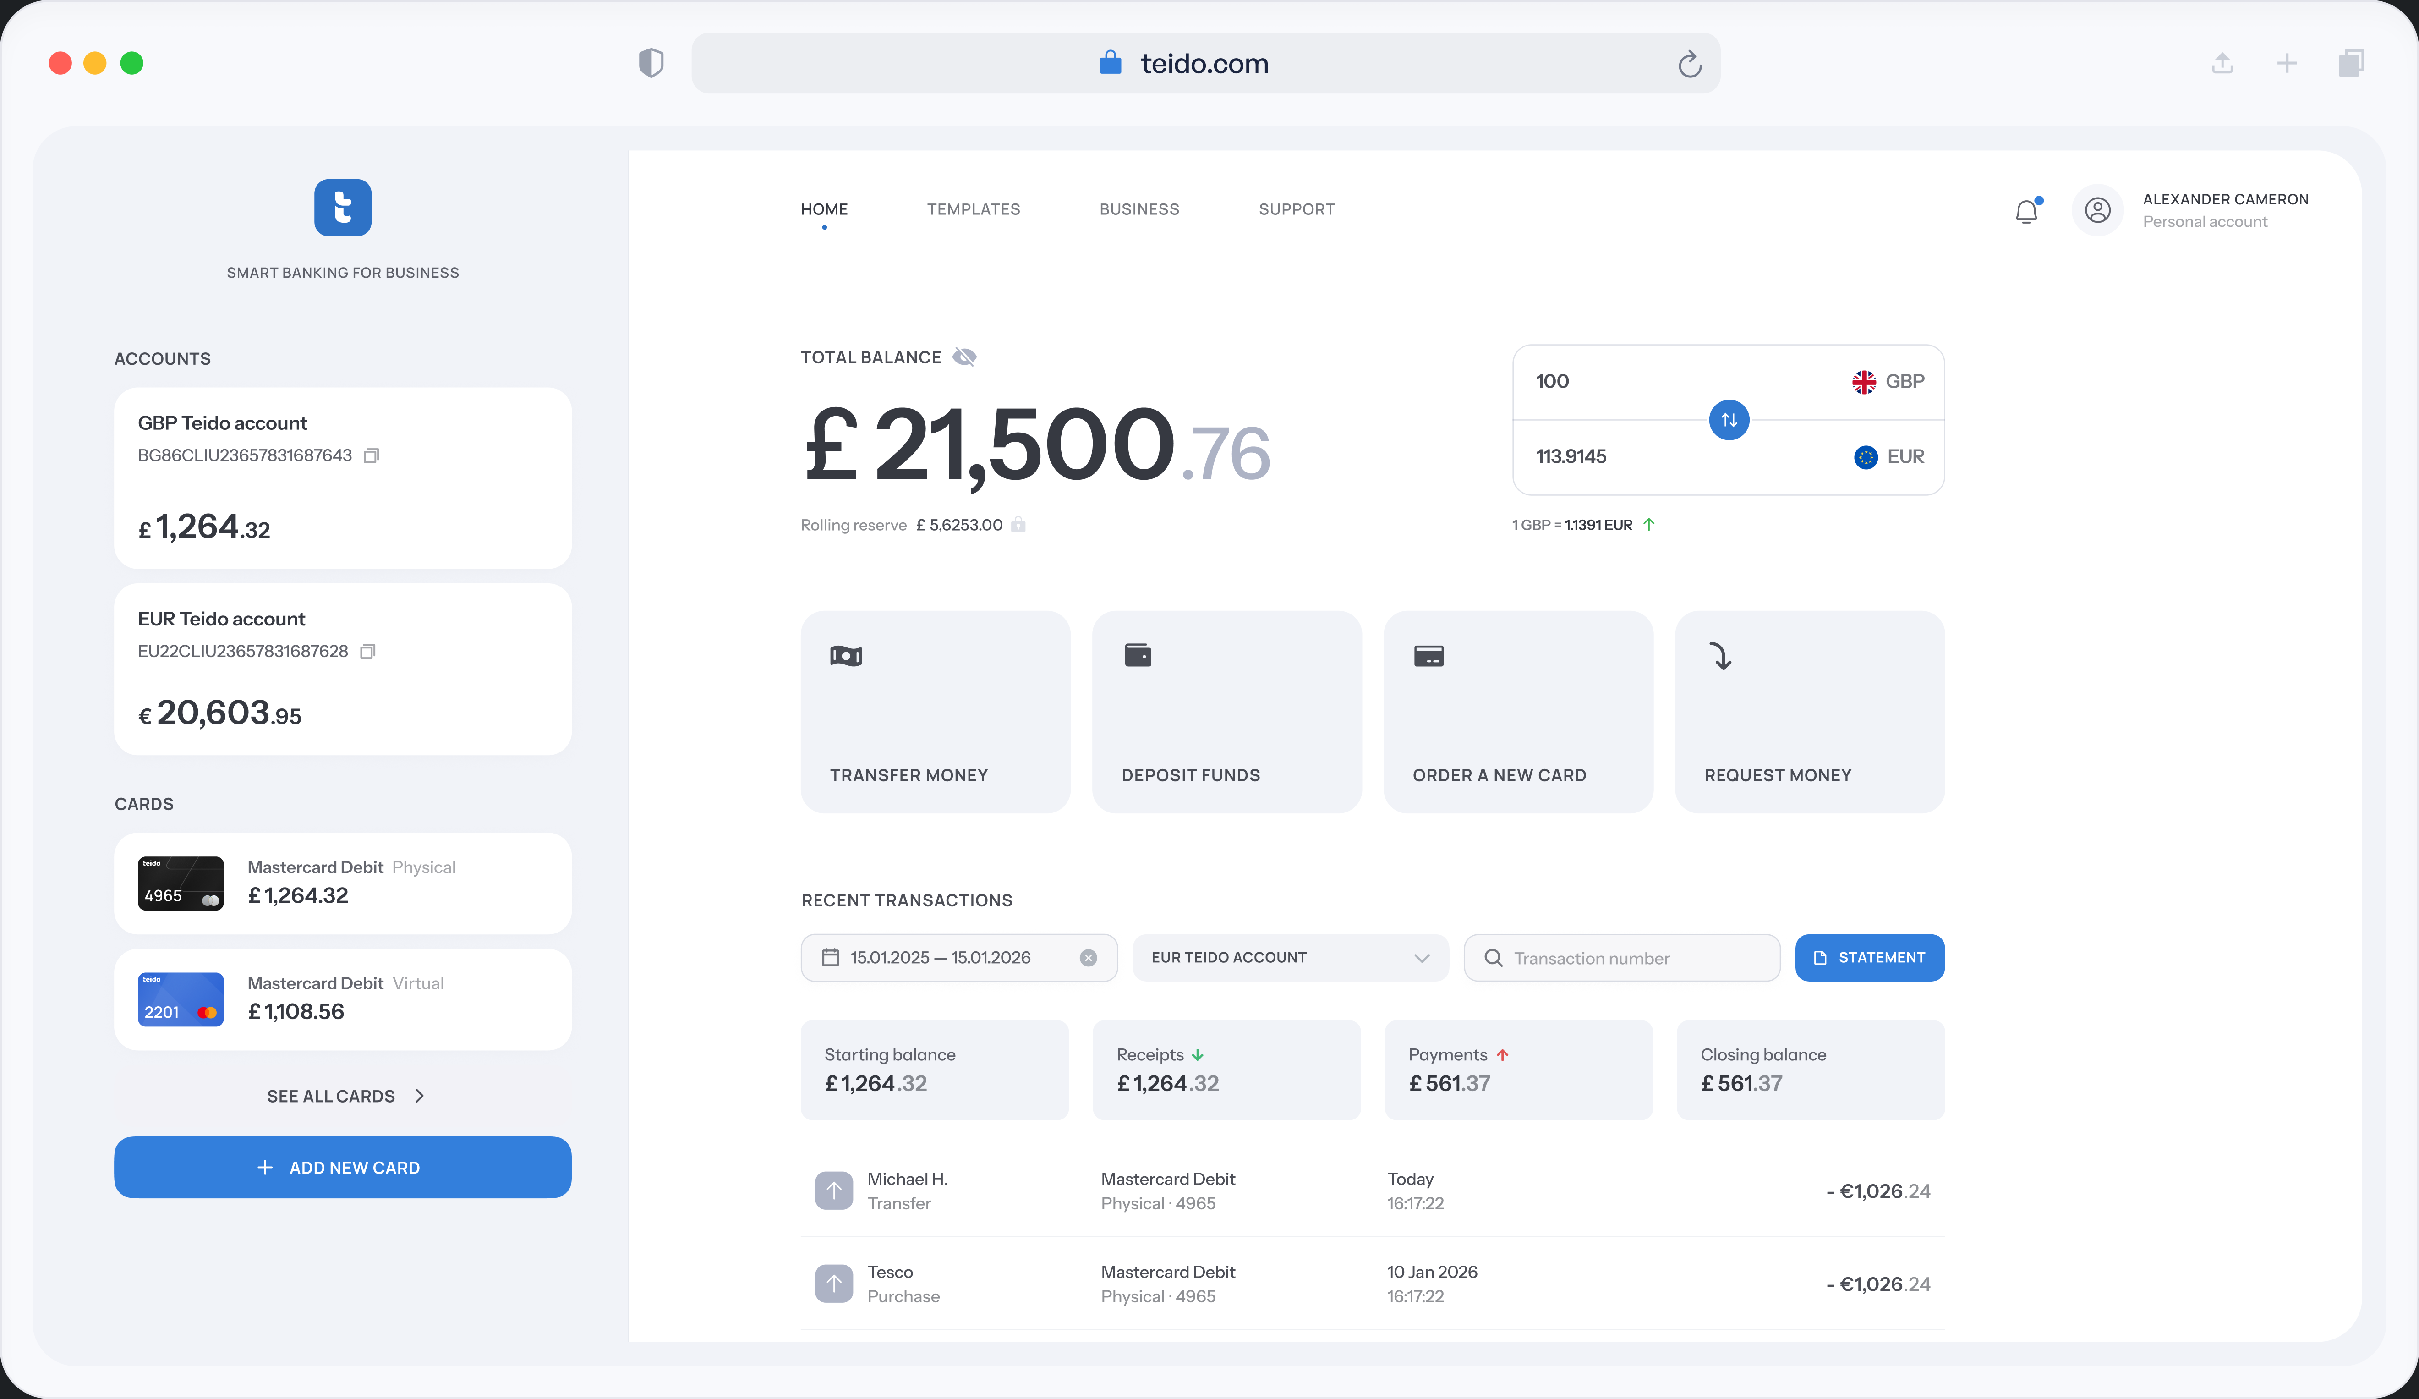2419x1399 pixels.
Task: Click Request Money
Action: [x=1811, y=712]
